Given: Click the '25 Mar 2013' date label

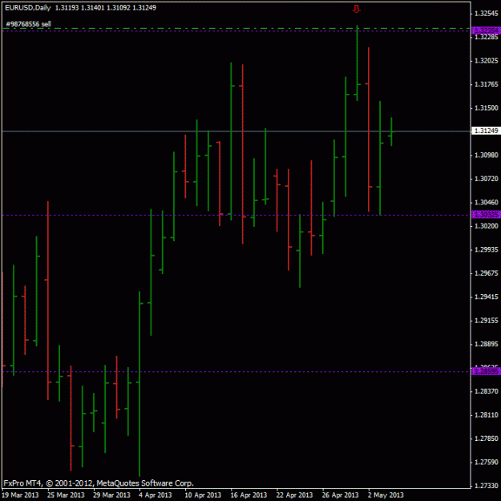Looking at the screenshot, I should [67, 495].
